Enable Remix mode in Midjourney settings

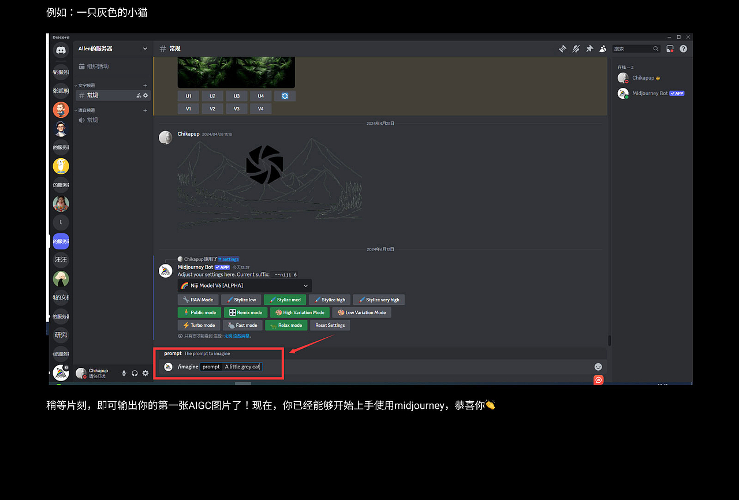(x=245, y=312)
